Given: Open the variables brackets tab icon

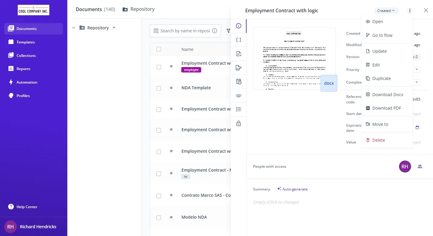Looking at the screenshot, I should (x=238, y=40).
